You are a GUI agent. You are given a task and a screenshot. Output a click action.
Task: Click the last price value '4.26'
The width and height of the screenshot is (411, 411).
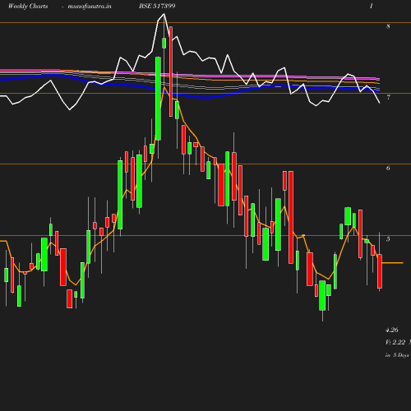point(392,330)
